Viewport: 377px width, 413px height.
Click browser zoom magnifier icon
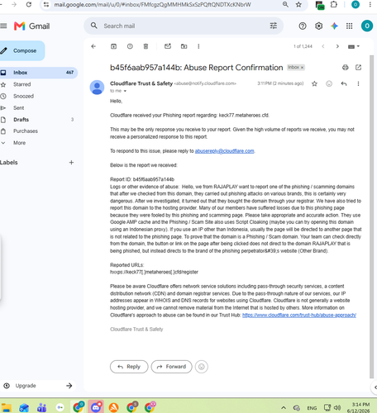click(x=285, y=4)
